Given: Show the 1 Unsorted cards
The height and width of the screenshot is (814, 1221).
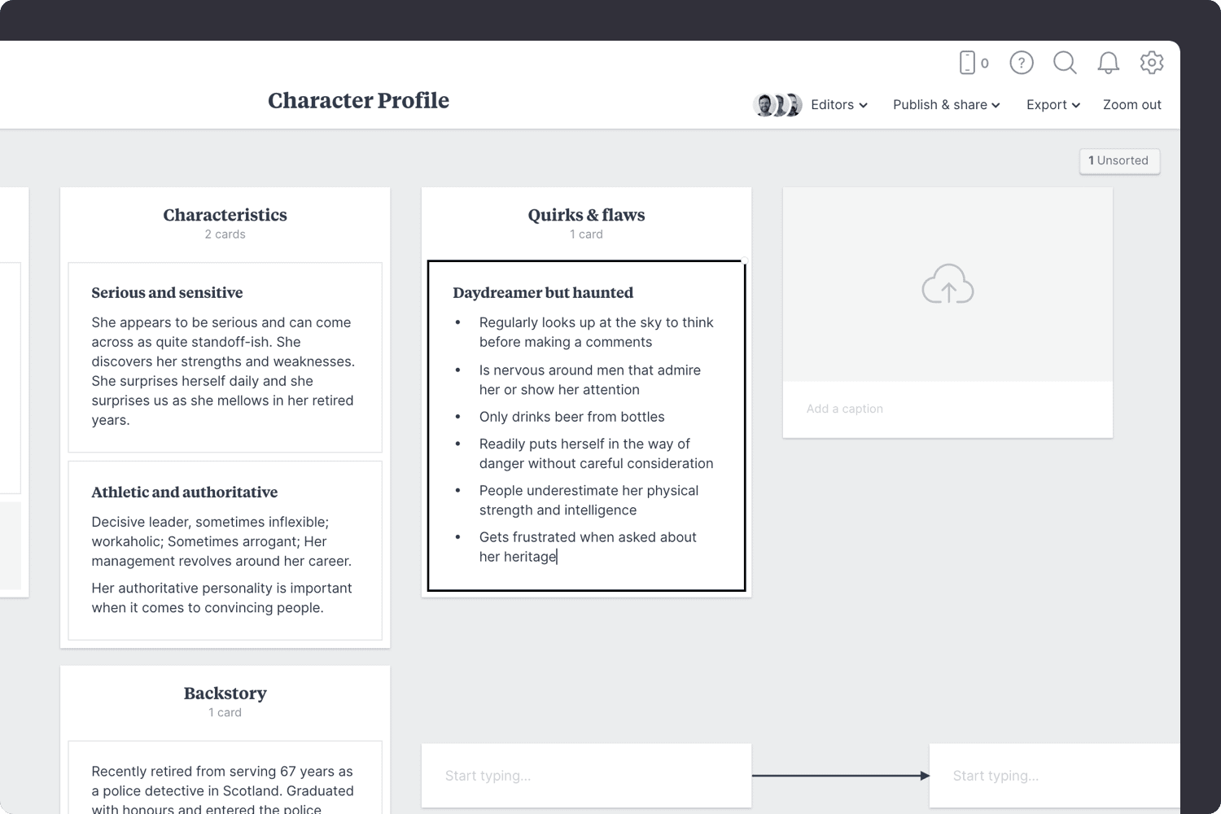Looking at the screenshot, I should pos(1119,160).
